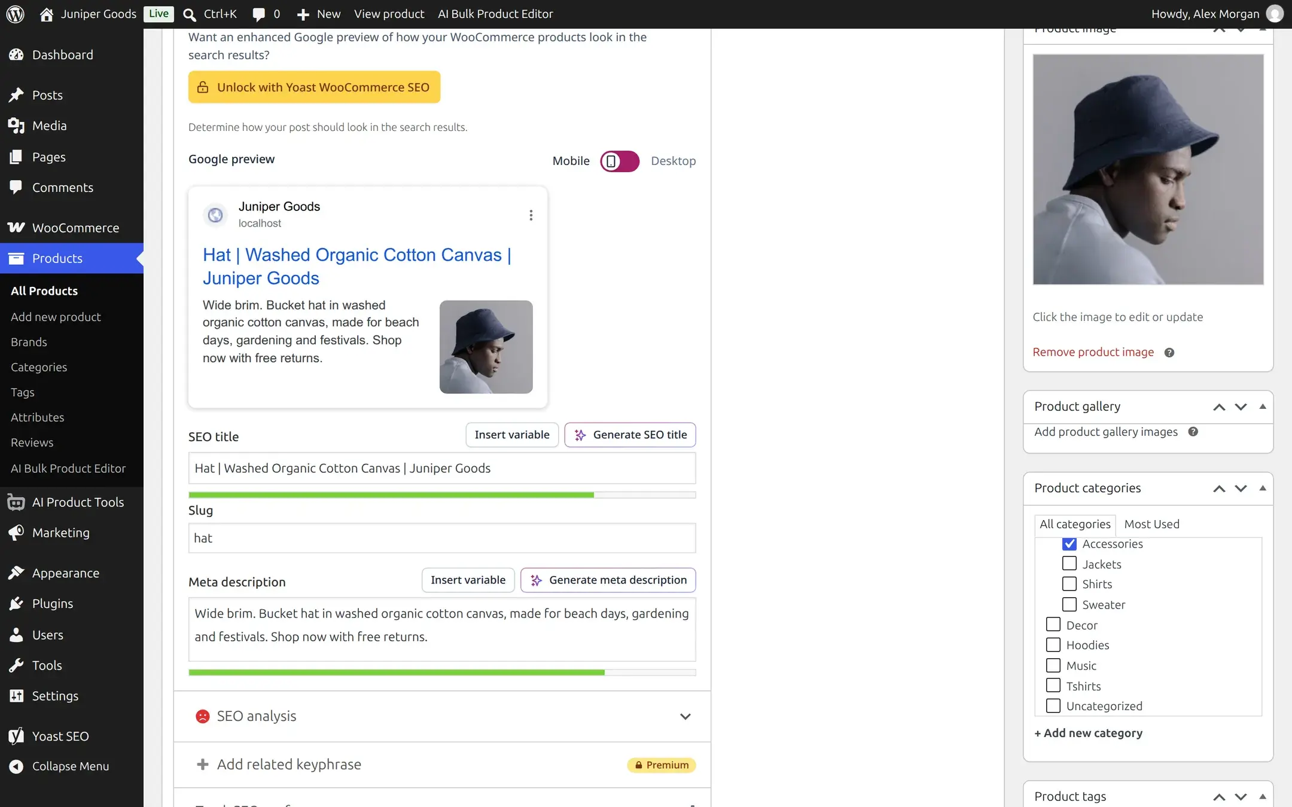Uncheck the Accessories category
The height and width of the screenshot is (807, 1292).
1069,544
